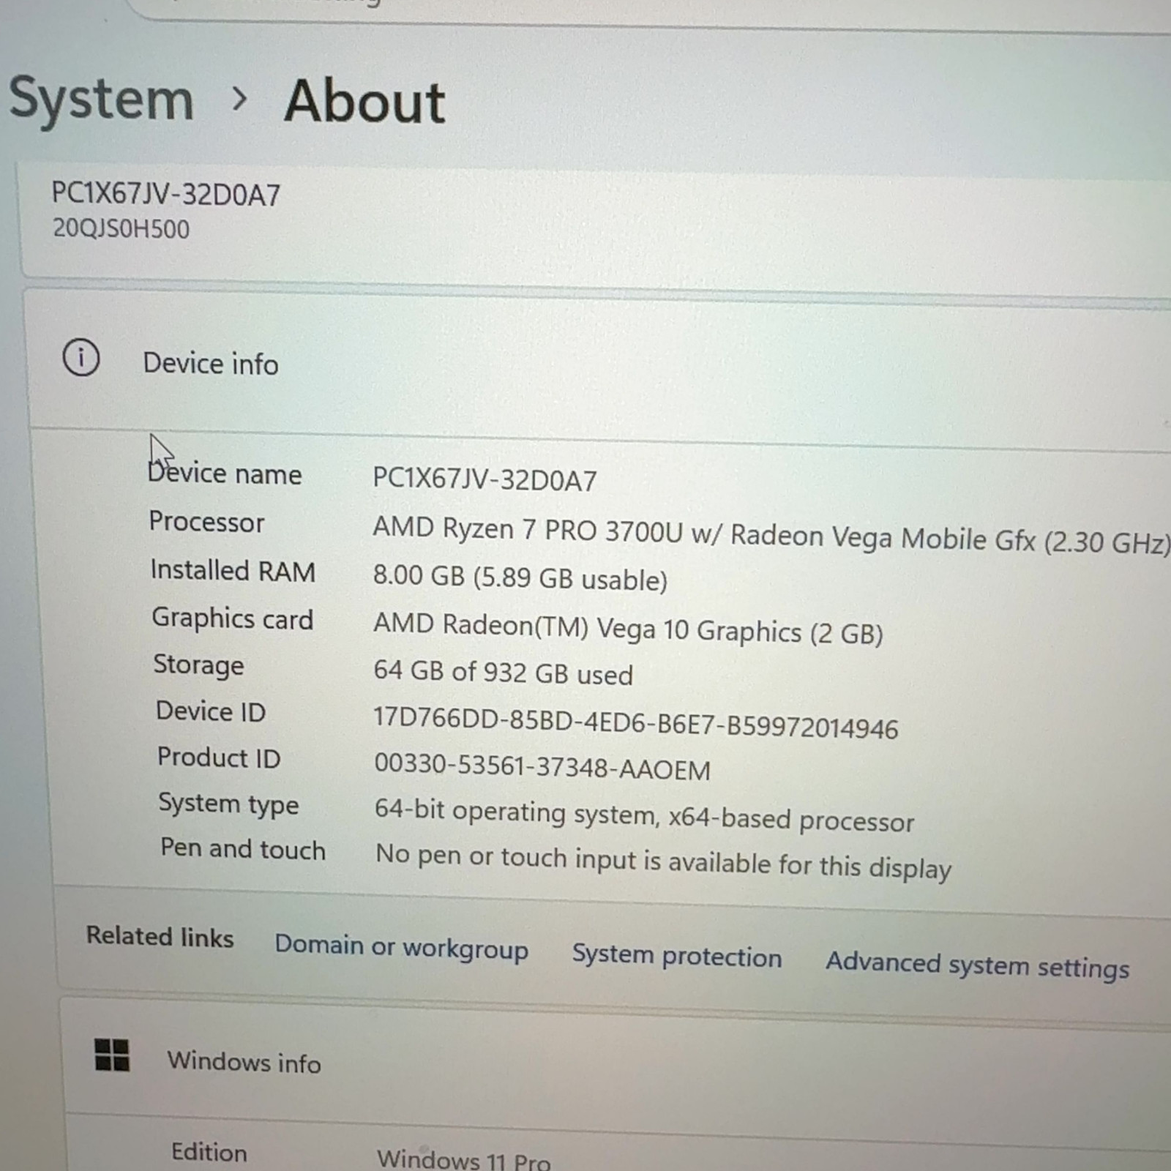Select model number 20QJS0H500
Viewport: 1171px width, 1171px height.
[121, 228]
